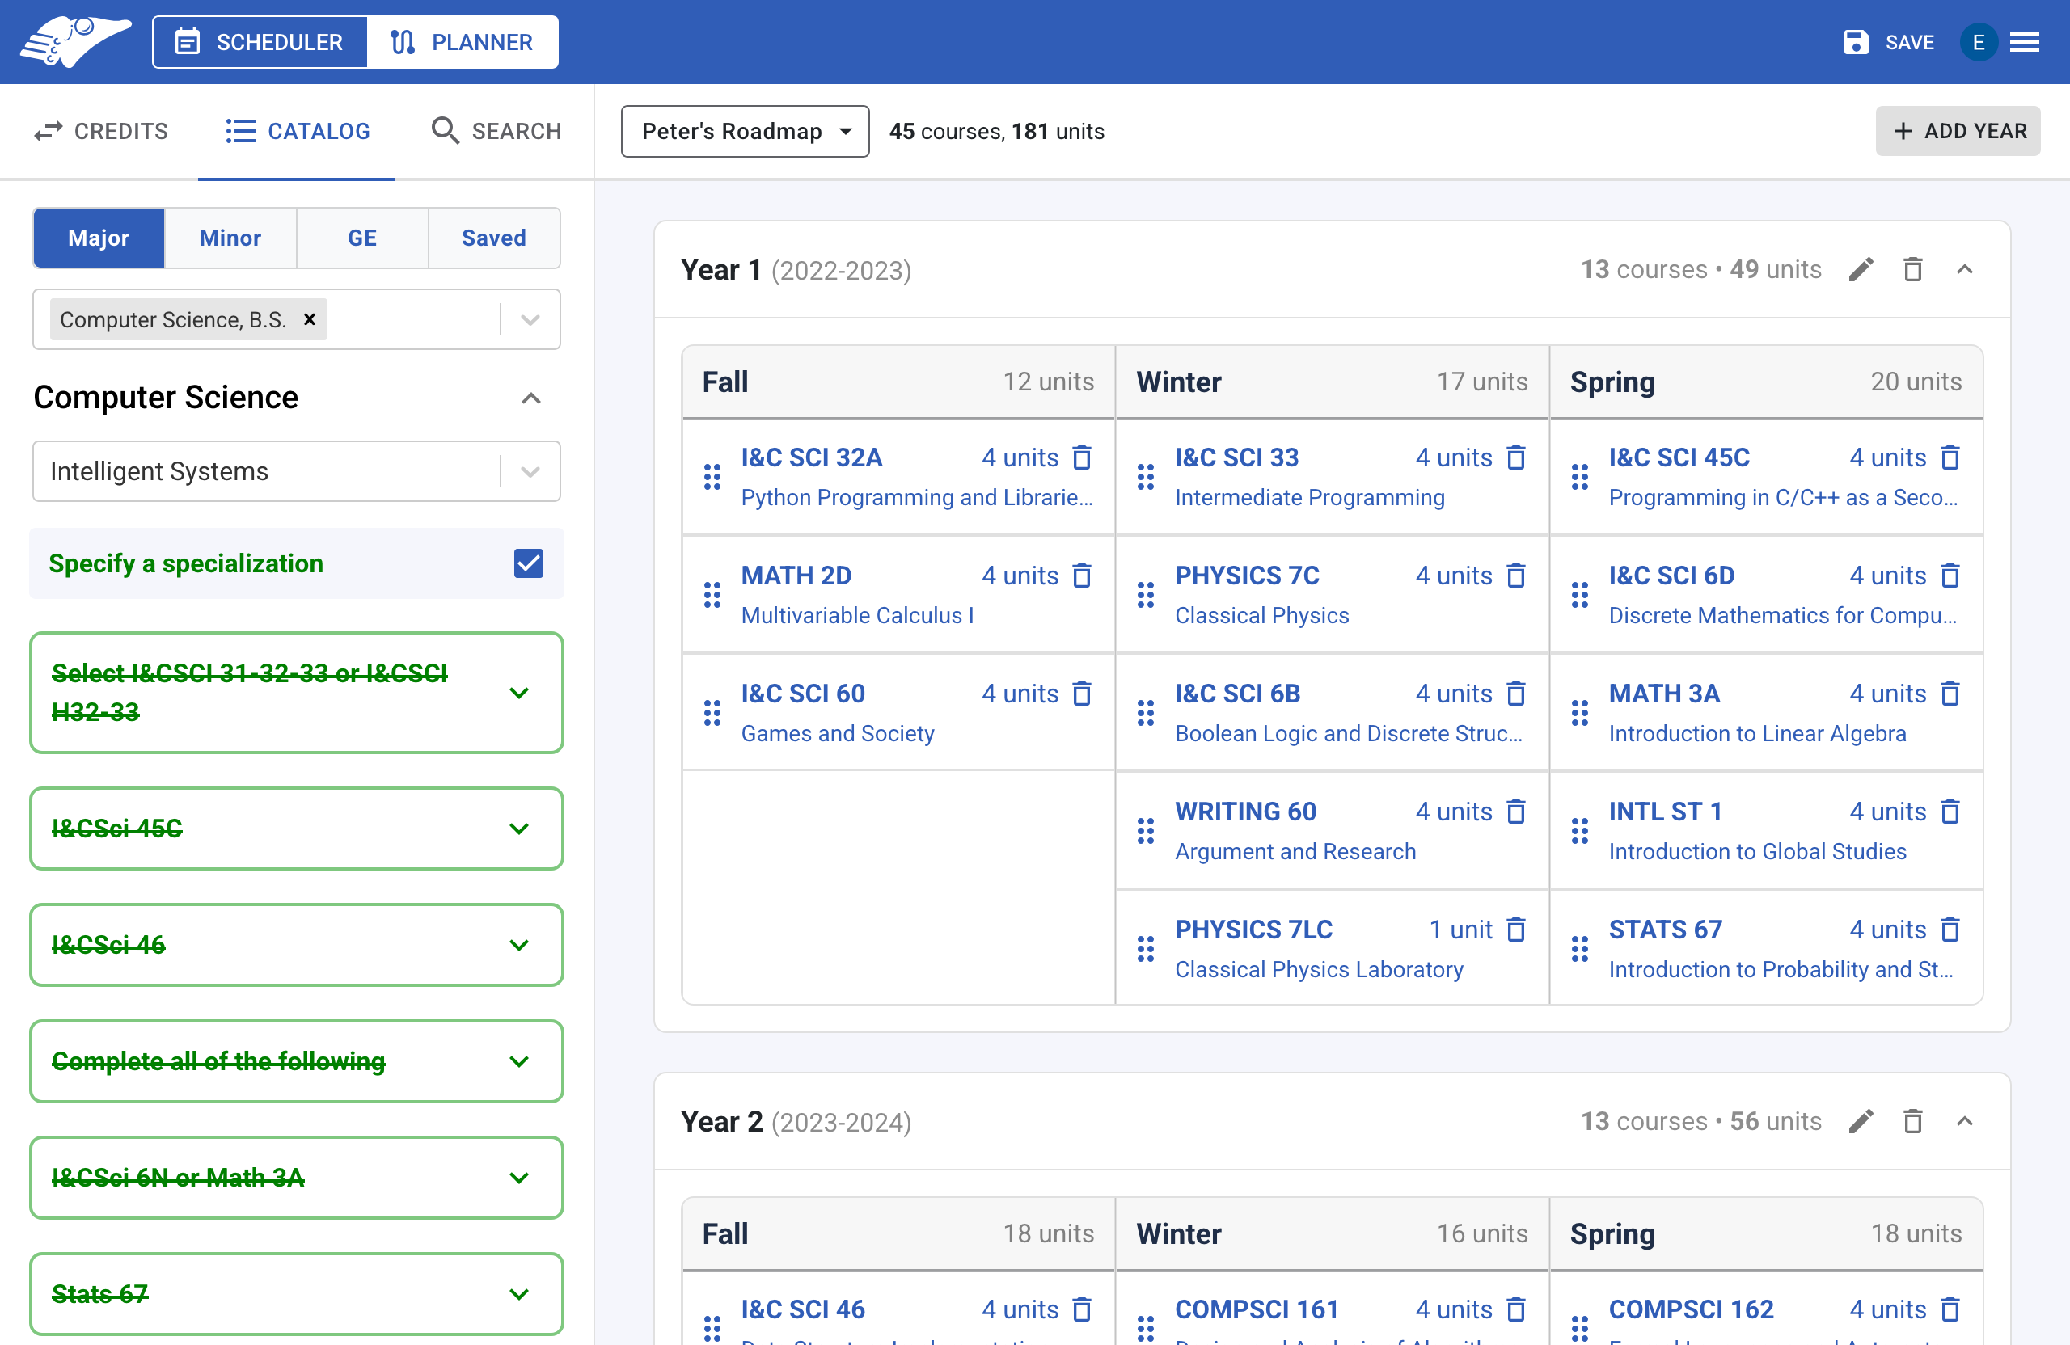This screenshot has width=2070, height=1345.
Task: Uncheck Specify a specialization checkbox
Action: 528,563
